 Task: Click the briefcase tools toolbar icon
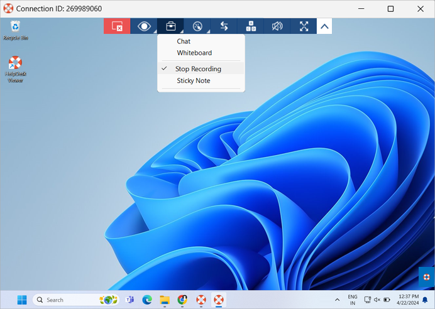(x=170, y=26)
